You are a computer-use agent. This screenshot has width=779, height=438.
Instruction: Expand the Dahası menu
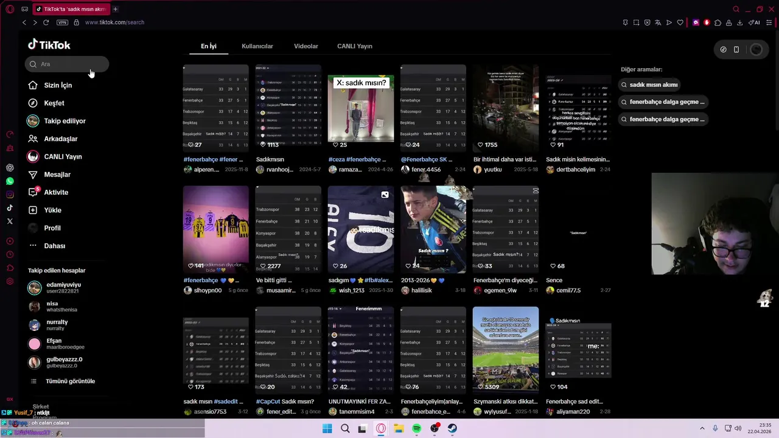coord(47,246)
